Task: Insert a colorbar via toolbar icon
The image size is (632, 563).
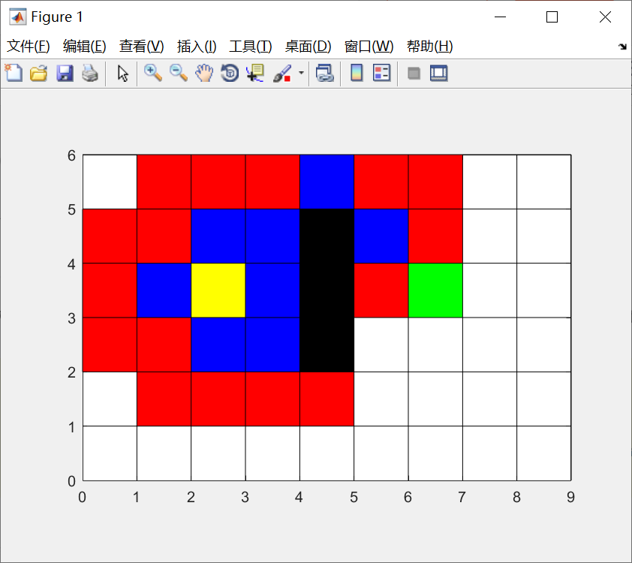Action: pos(357,74)
